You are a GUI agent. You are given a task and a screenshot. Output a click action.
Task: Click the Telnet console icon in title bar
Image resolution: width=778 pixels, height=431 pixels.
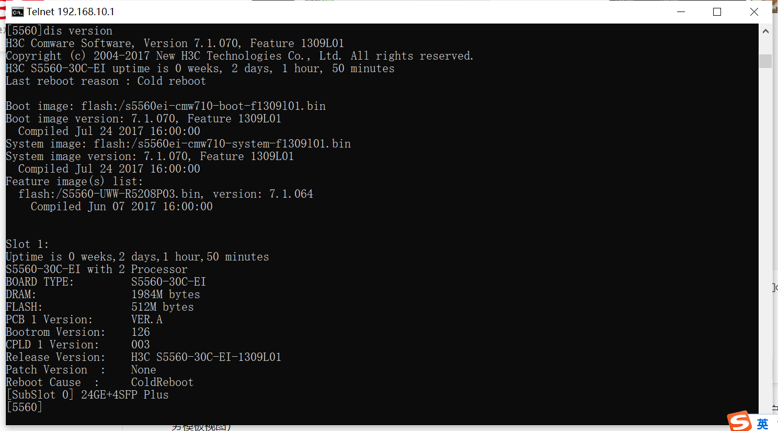[17, 12]
